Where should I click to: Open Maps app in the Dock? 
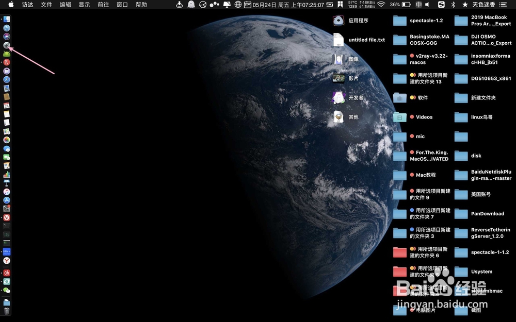7,131
